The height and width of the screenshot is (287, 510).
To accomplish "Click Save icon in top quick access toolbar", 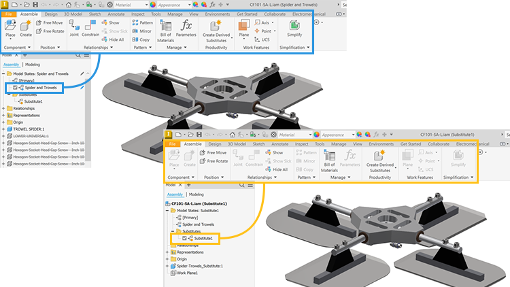I will pyautogui.click(x=35, y=5).
